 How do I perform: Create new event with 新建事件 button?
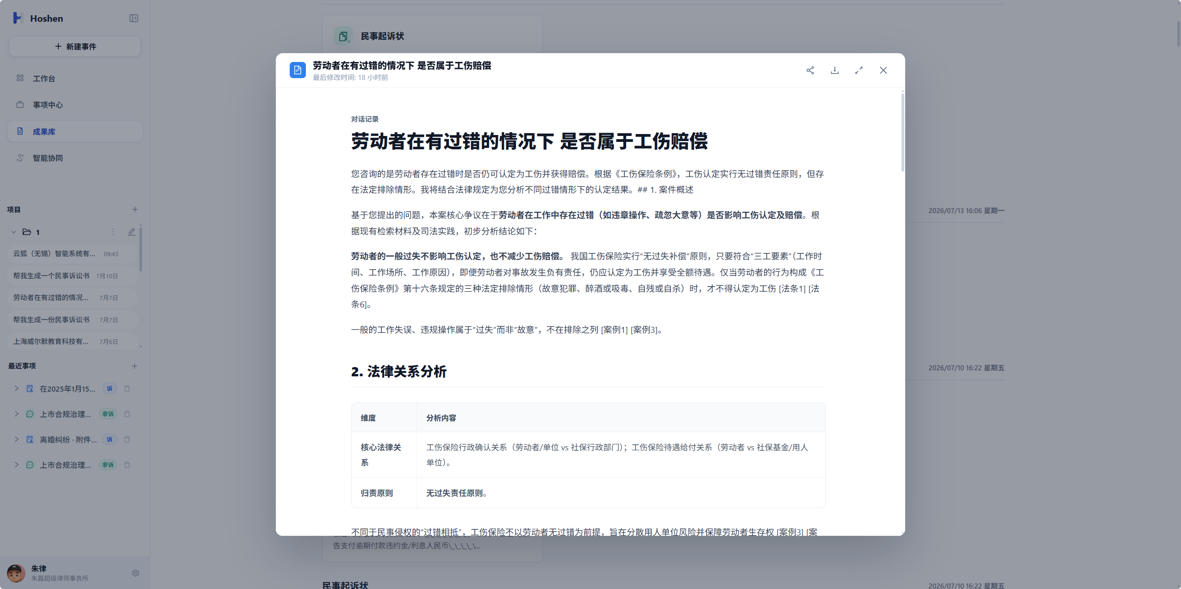(x=75, y=47)
